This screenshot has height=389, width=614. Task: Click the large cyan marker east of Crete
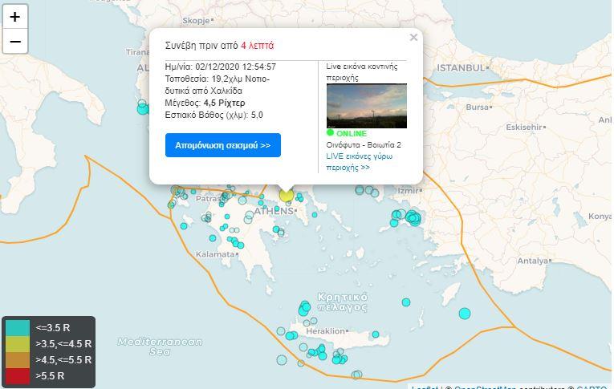click(464, 314)
